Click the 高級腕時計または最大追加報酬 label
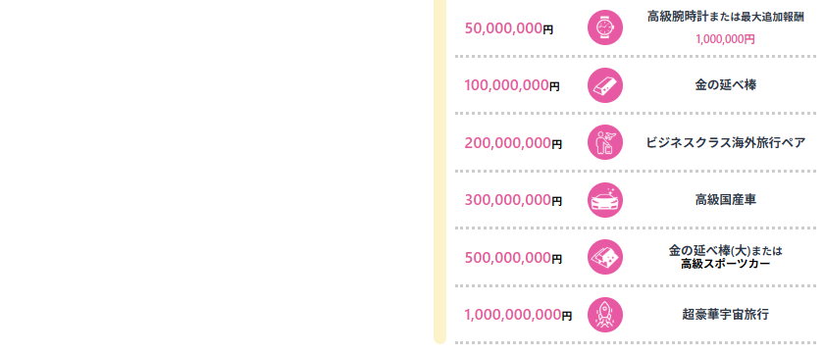 pos(725,17)
